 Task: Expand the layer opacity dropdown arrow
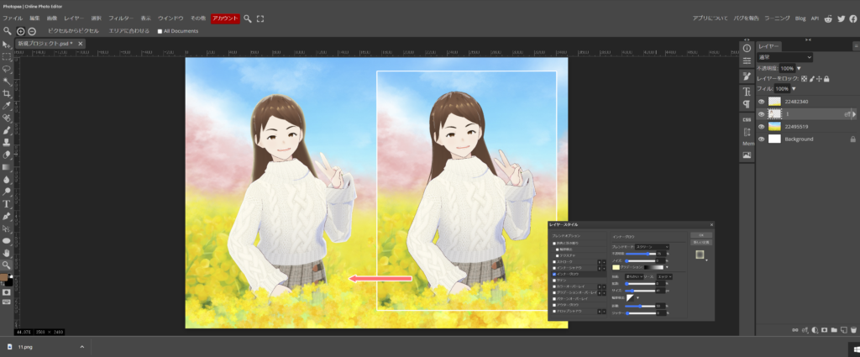[799, 68]
